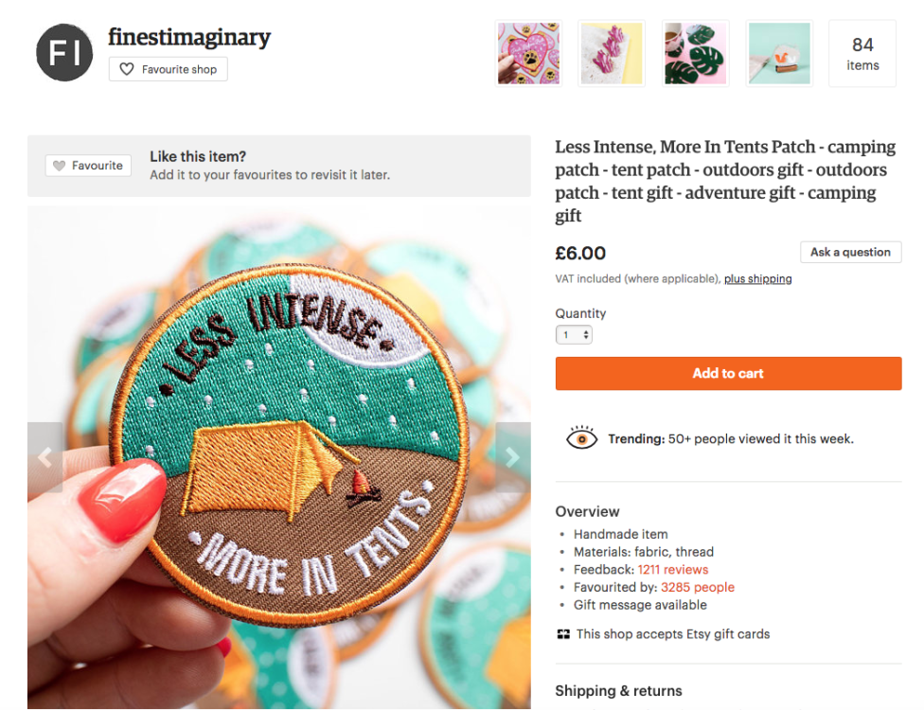924x710 pixels.
Task: Click the grey heart icon beside Favourite
Action: point(59,166)
